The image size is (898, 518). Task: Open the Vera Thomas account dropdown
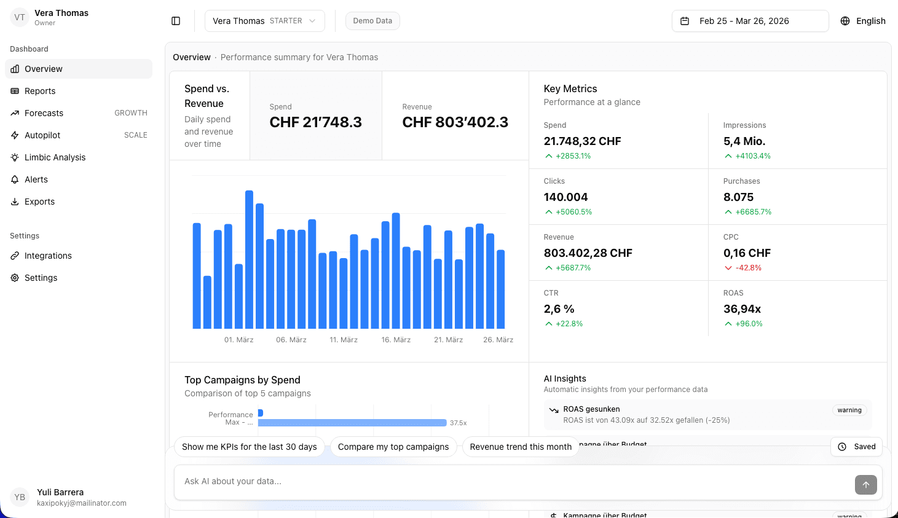click(264, 21)
